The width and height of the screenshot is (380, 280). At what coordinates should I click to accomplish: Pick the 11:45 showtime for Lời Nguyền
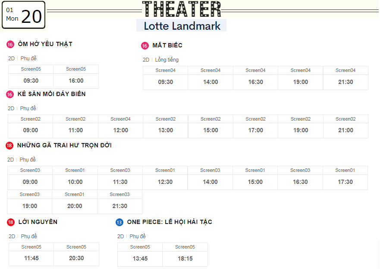[31, 258]
